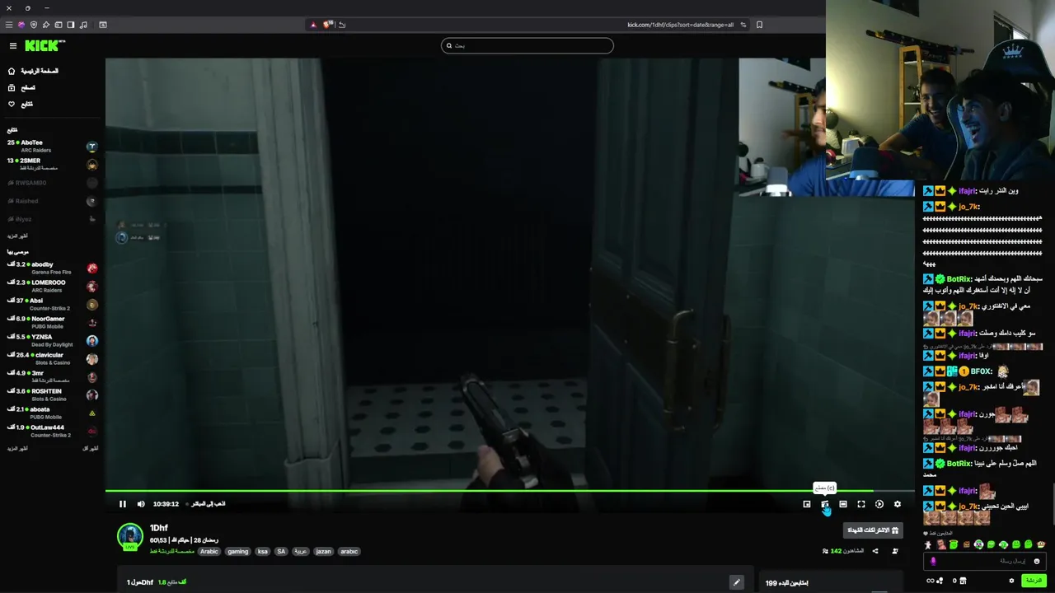Open Absi Counter-Strike 2 channel
Screen dimensions: 1055x593
[53, 304]
